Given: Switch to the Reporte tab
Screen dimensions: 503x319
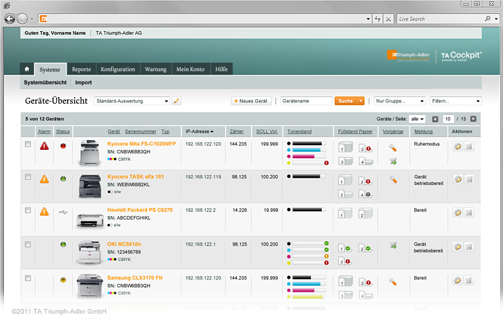Looking at the screenshot, I should pyautogui.click(x=81, y=69).
